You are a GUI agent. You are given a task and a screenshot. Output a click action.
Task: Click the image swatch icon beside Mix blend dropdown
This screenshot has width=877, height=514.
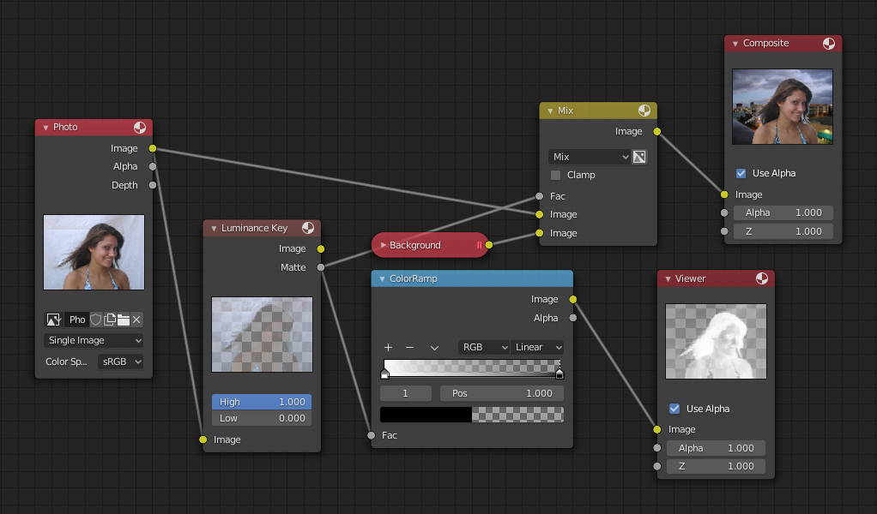click(x=638, y=157)
